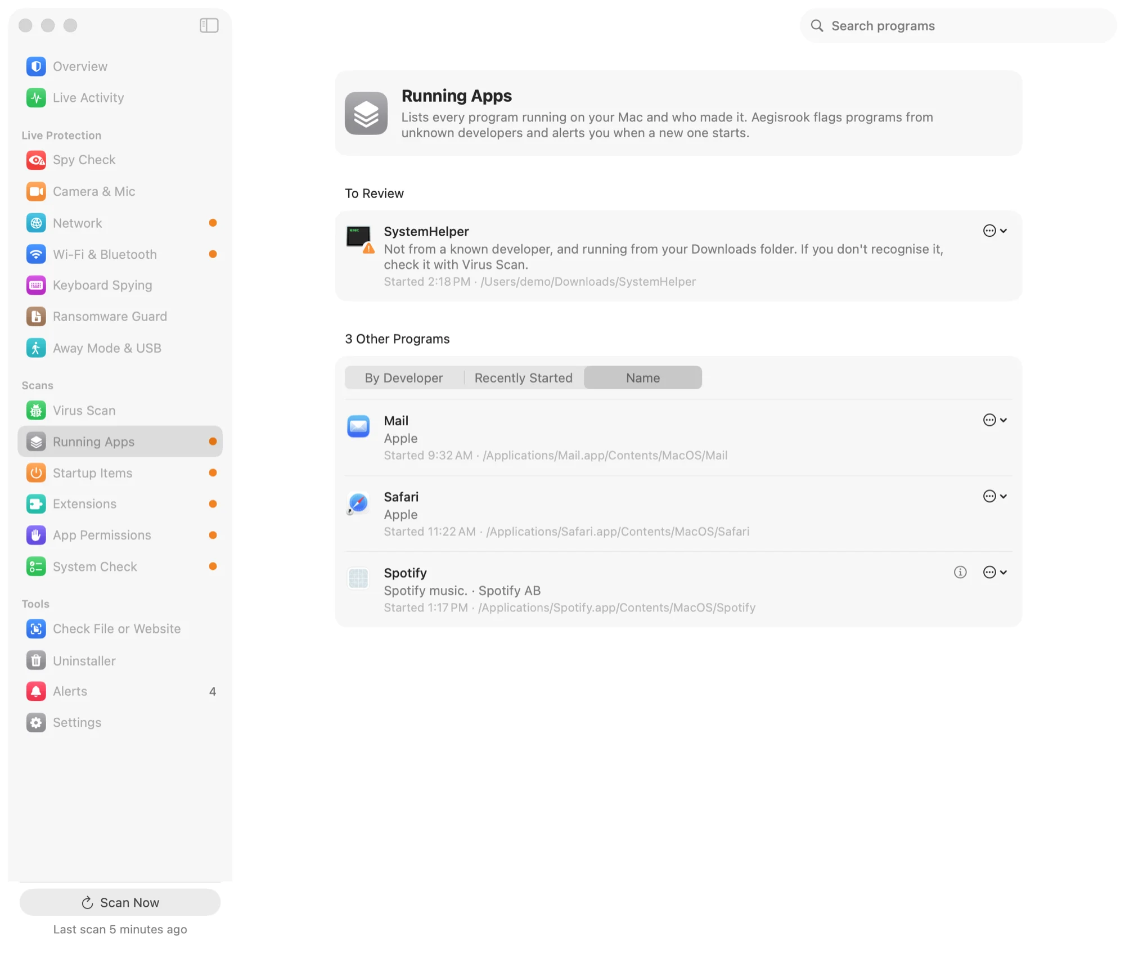This screenshot has width=1125, height=954.
Task: Expand SystemHelper options menu
Action: [x=994, y=231]
